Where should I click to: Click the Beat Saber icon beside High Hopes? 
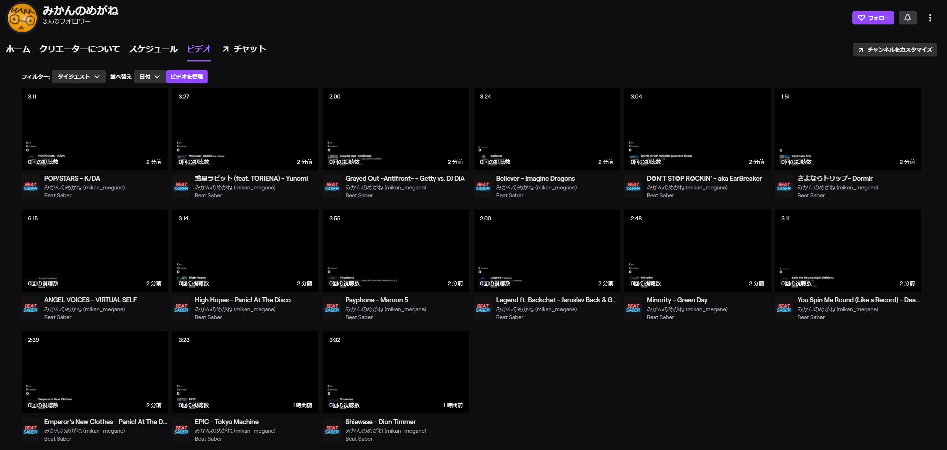point(181,308)
